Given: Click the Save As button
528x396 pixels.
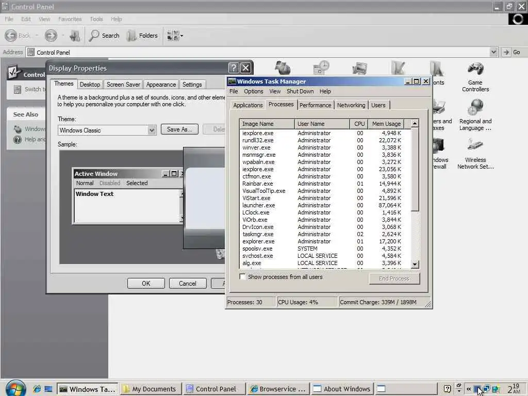Looking at the screenshot, I should 179,129.
